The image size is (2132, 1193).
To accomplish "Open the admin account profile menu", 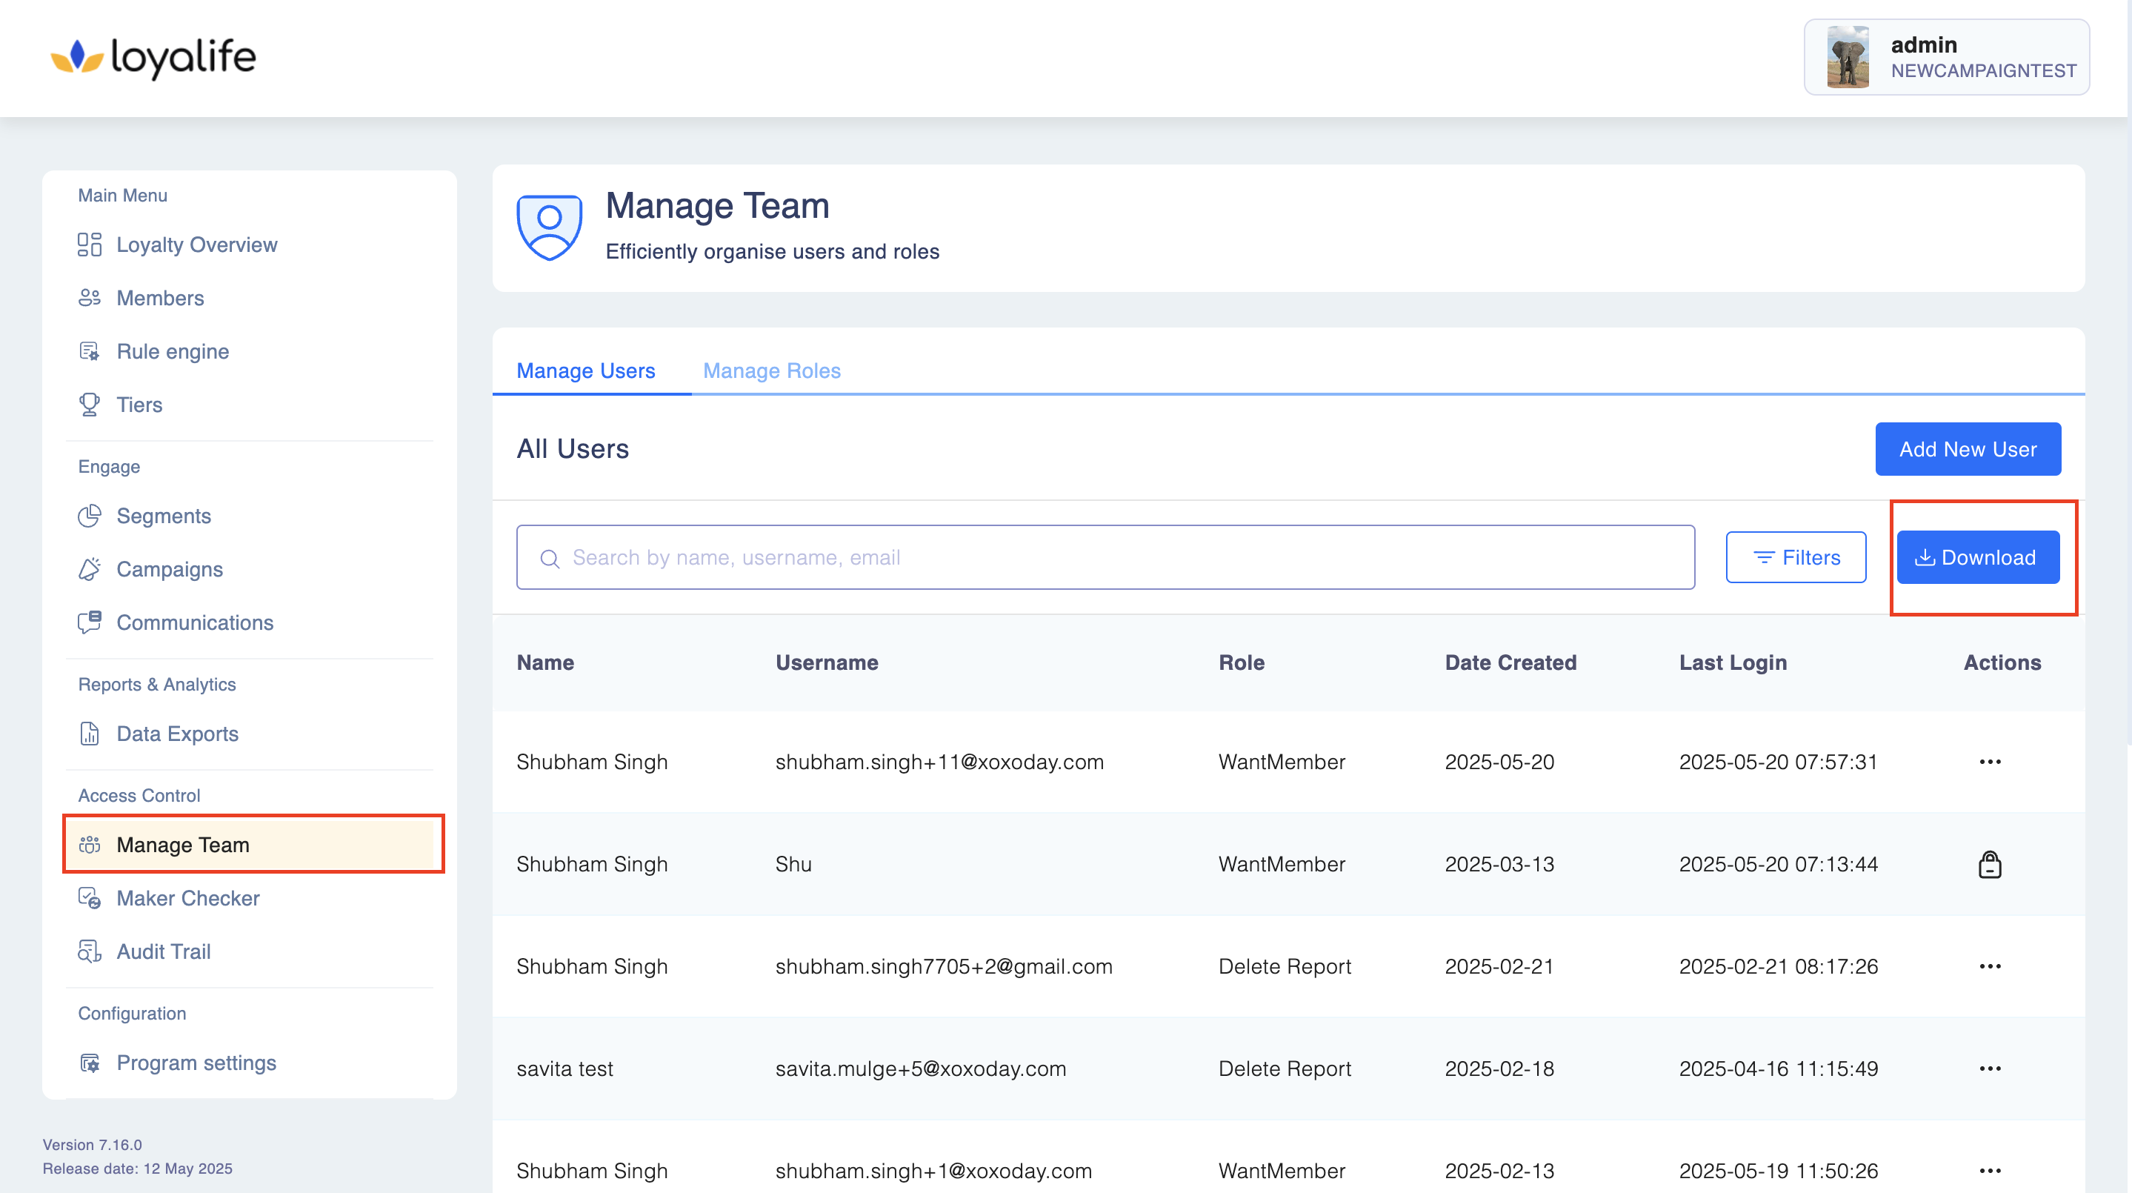I will (1947, 57).
